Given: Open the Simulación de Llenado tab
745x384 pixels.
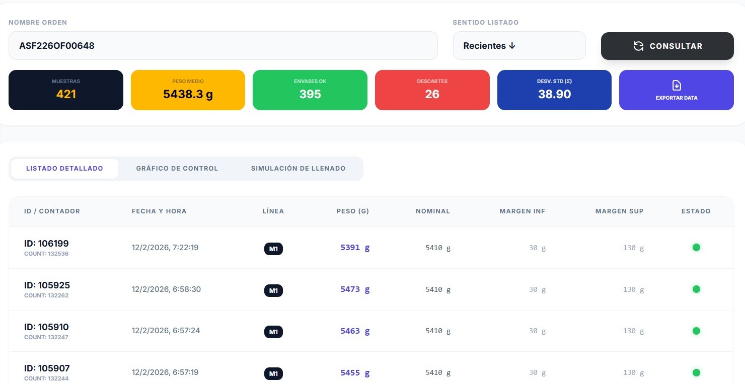Looking at the screenshot, I should click(298, 169).
